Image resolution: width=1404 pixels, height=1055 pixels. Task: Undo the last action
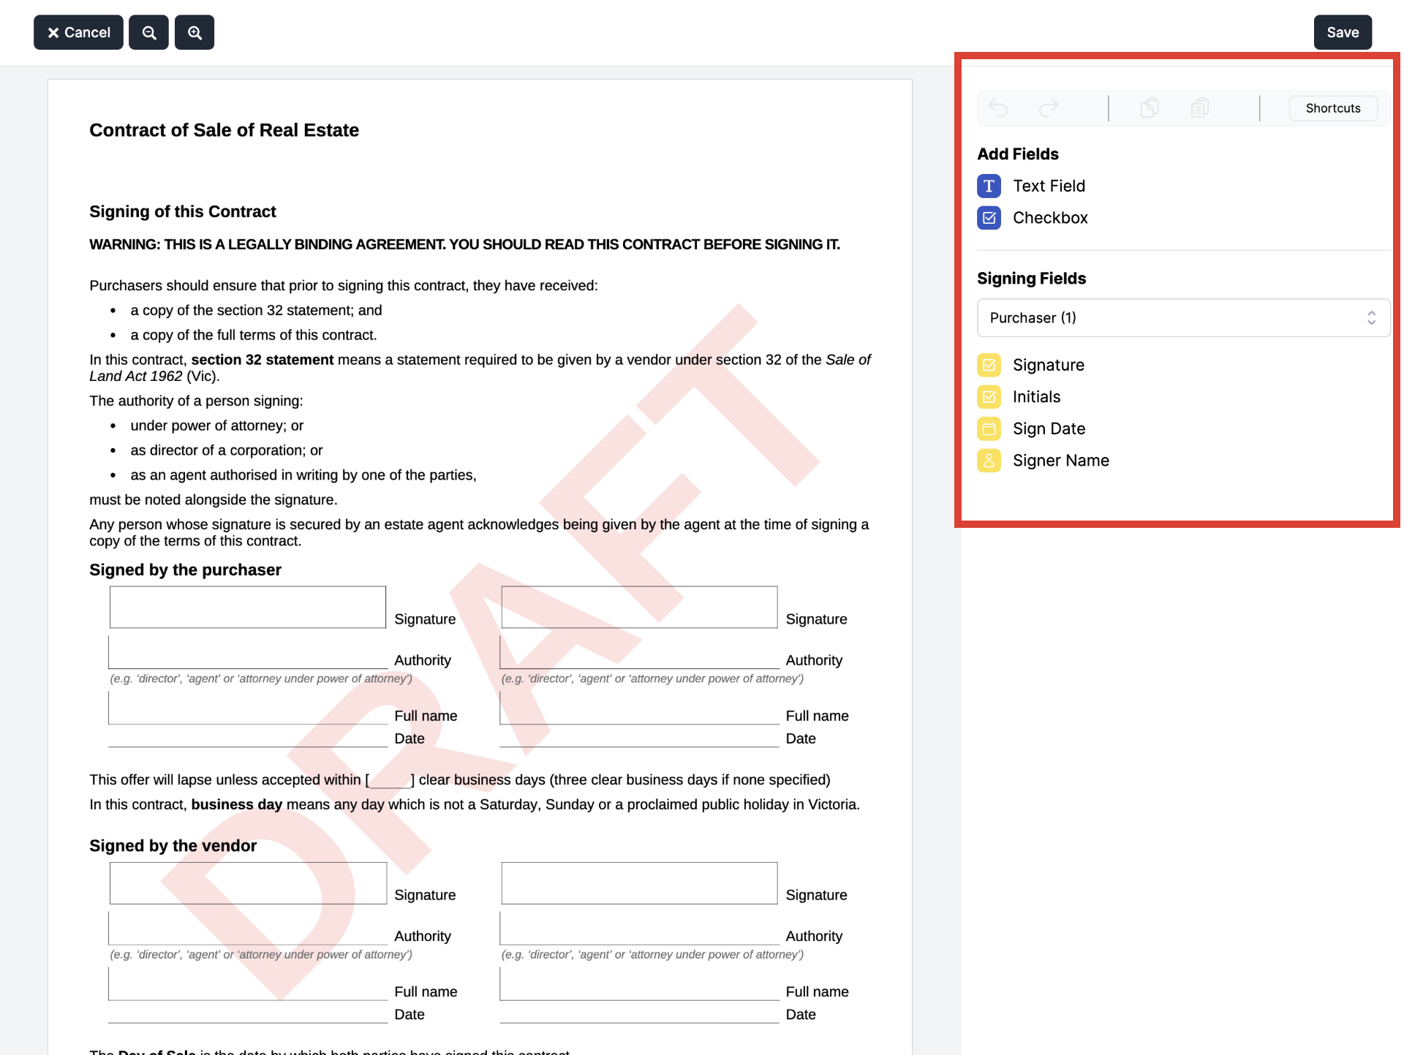pos(998,108)
